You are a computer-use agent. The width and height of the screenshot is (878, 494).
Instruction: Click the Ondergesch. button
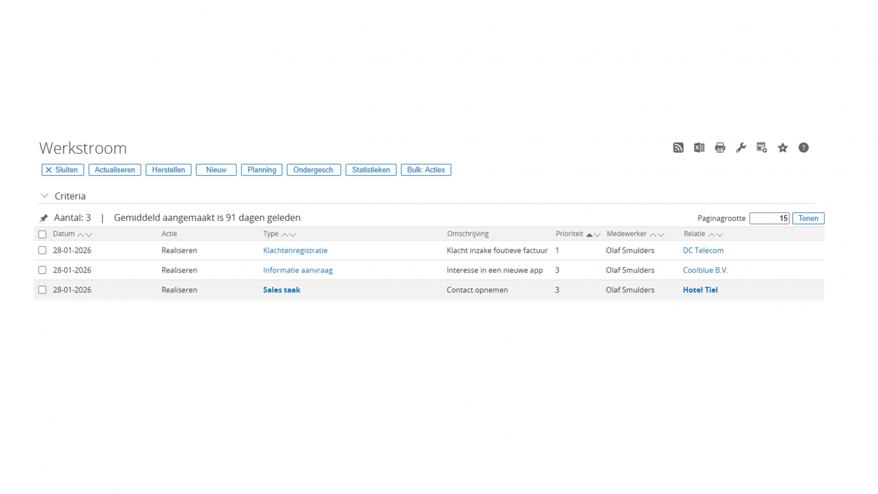click(314, 170)
